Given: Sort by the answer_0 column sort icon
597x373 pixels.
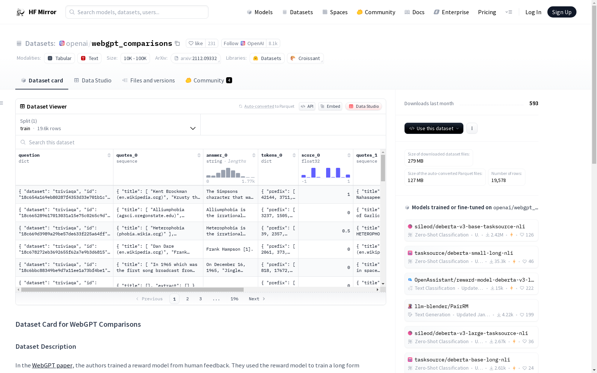Looking at the screenshot, I should [254, 155].
